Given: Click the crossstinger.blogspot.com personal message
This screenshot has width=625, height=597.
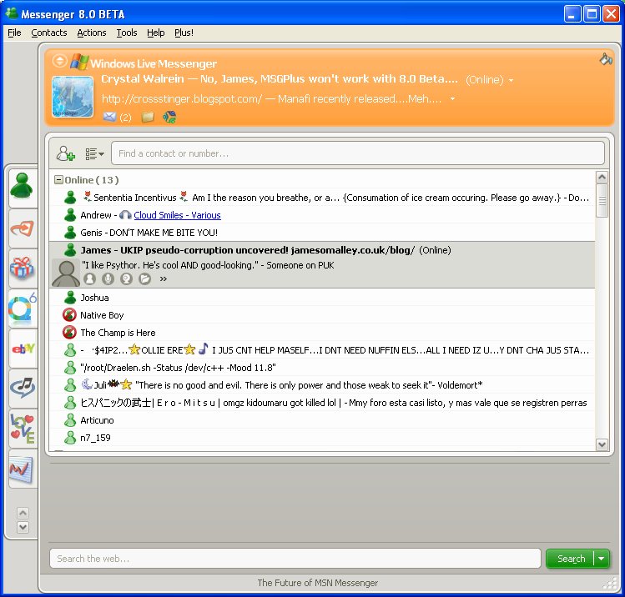Looking at the screenshot, I should 272,98.
